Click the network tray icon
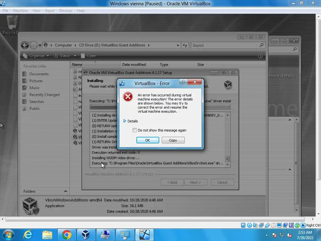This screenshot has width=321, height=241. 282,235
